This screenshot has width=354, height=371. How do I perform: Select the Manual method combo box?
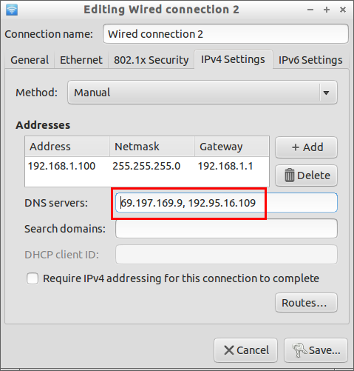tap(202, 93)
